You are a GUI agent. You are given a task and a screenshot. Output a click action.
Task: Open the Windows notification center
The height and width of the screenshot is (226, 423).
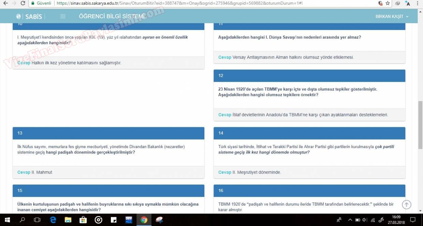(412, 220)
